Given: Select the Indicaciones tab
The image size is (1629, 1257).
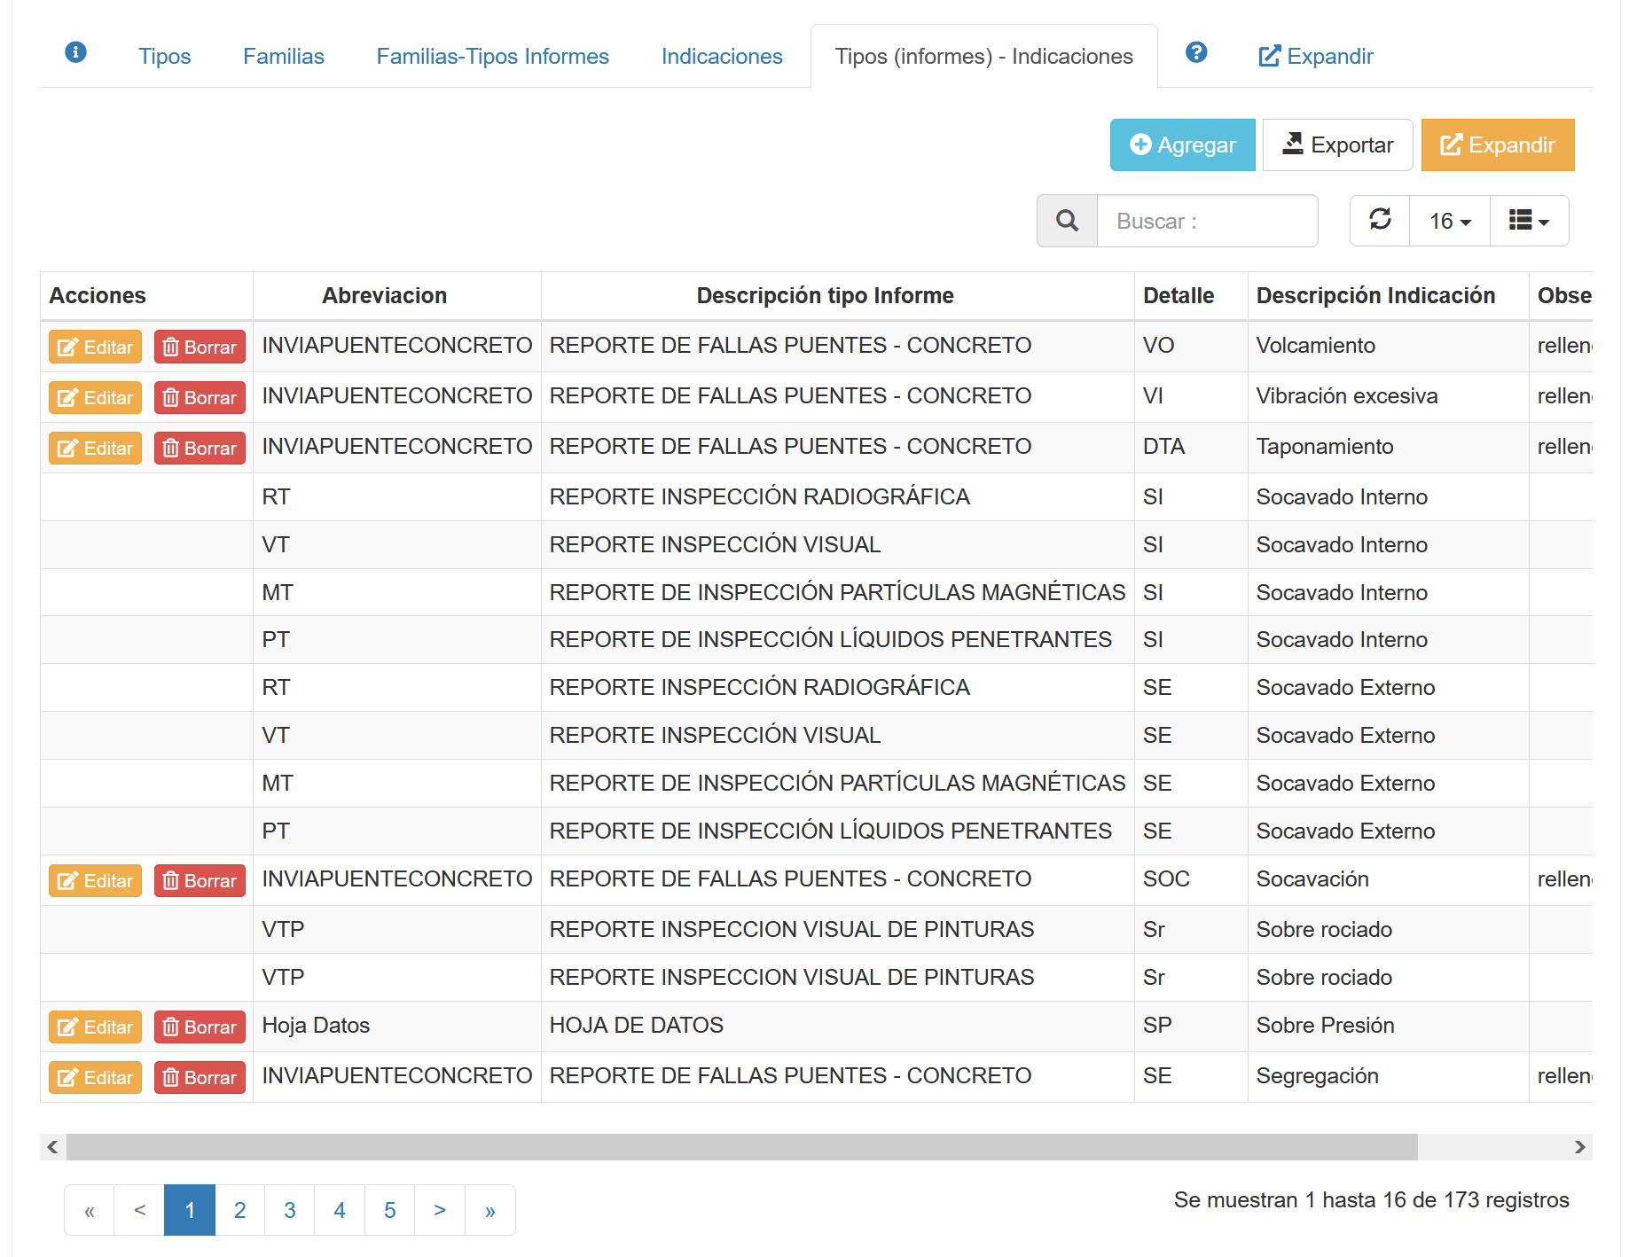Looking at the screenshot, I should tap(721, 57).
